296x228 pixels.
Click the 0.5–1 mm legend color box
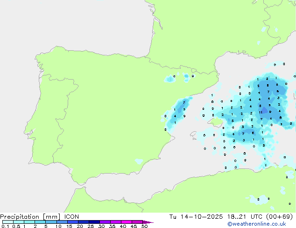(19, 222)
